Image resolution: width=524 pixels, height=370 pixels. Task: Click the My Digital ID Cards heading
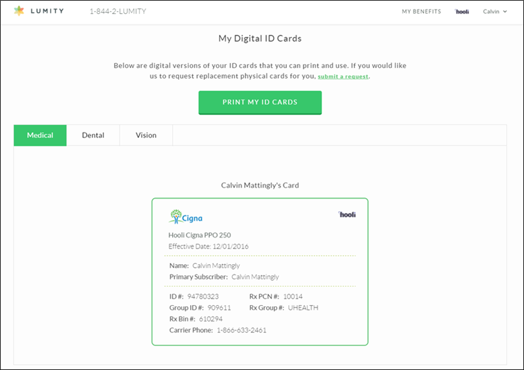tap(260, 39)
